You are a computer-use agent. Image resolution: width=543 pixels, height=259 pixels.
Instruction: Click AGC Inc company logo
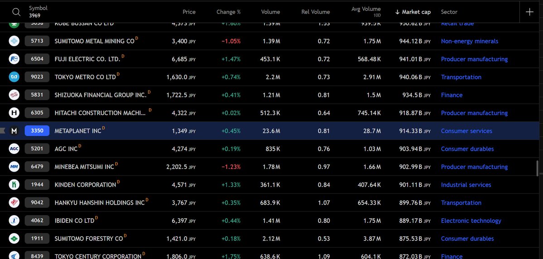tap(14, 149)
